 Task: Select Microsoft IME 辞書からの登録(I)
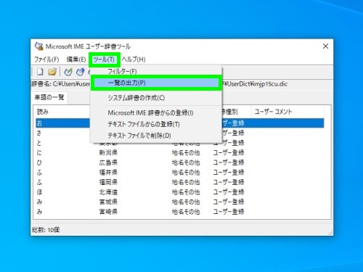pyautogui.click(x=156, y=113)
